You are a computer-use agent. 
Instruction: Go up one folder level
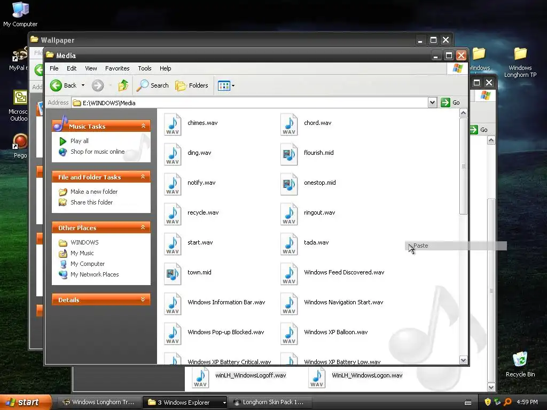pyautogui.click(x=123, y=85)
